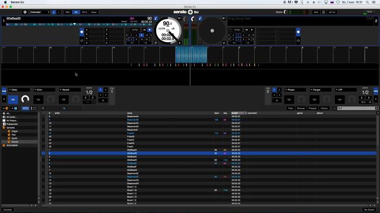Open the Files panel tab
Viewport: 380px width, 213px height.
290,108
